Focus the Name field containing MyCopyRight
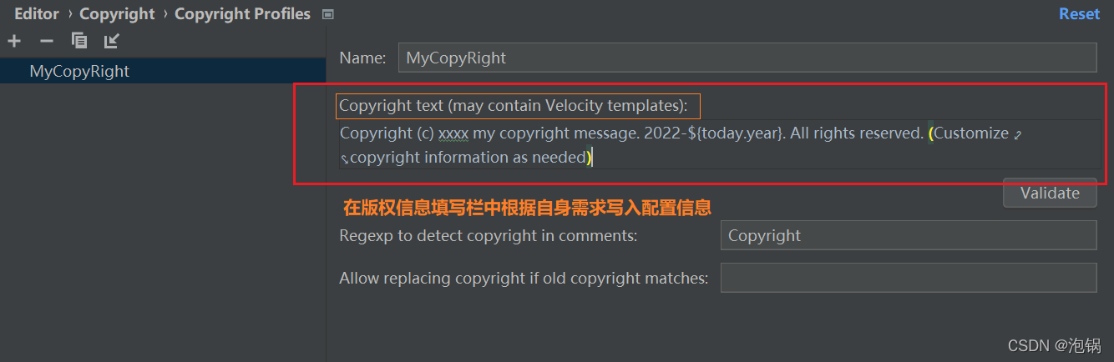This screenshot has width=1114, height=362. pyautogui.click(x=747, y=58)
